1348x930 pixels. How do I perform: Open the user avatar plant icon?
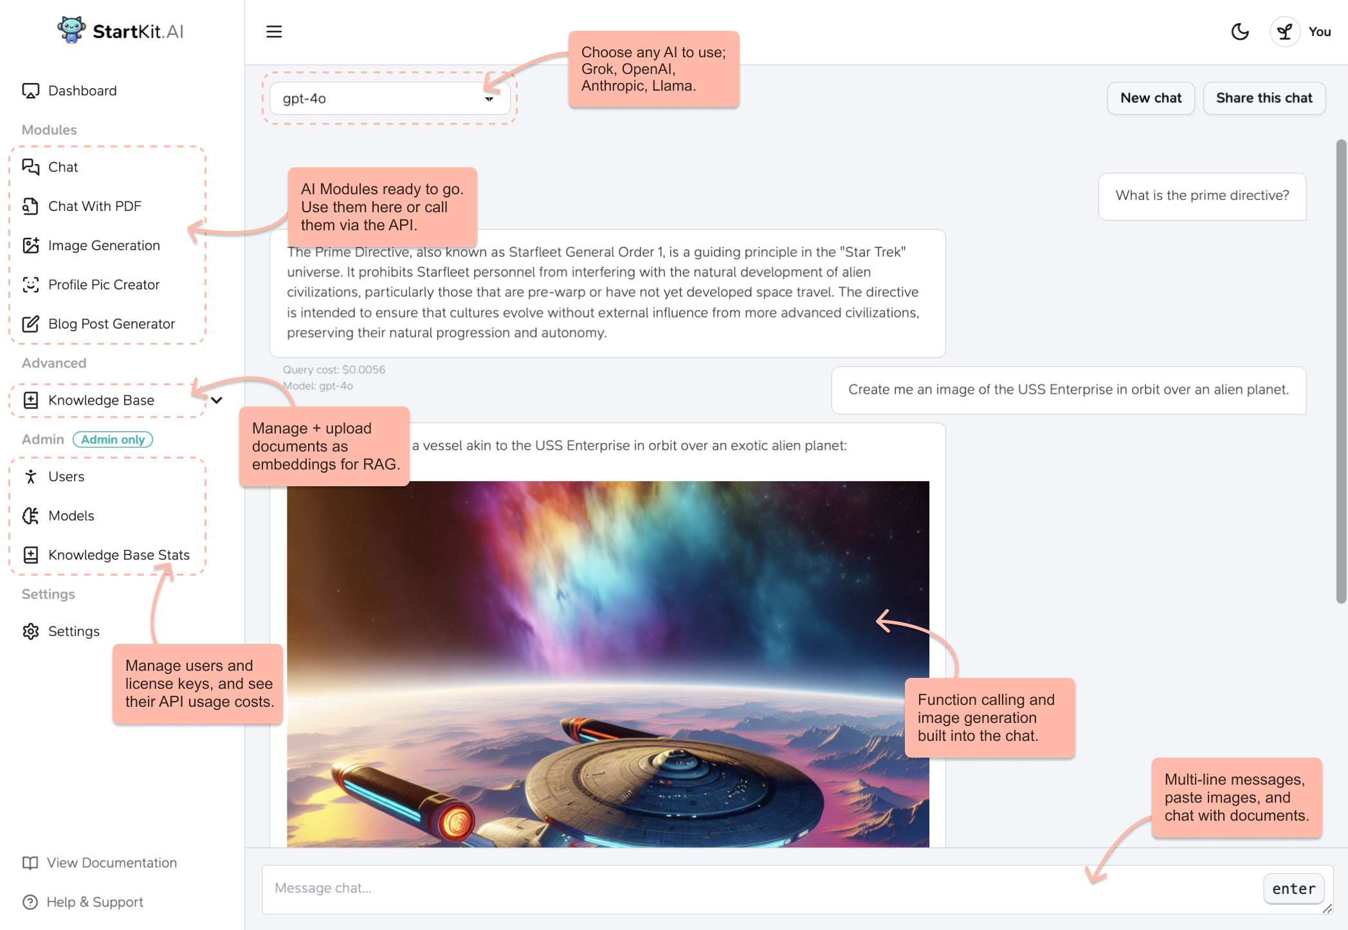[1284, 32]
